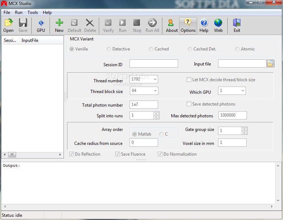Open the About toolbar icon
The height and width of the screenshot is (220, 283).
172,25
